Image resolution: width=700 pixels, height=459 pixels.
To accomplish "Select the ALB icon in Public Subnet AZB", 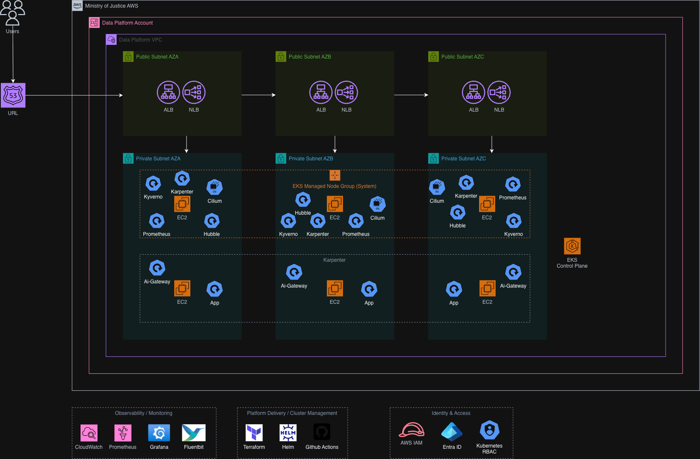I will tap(321, 92).
